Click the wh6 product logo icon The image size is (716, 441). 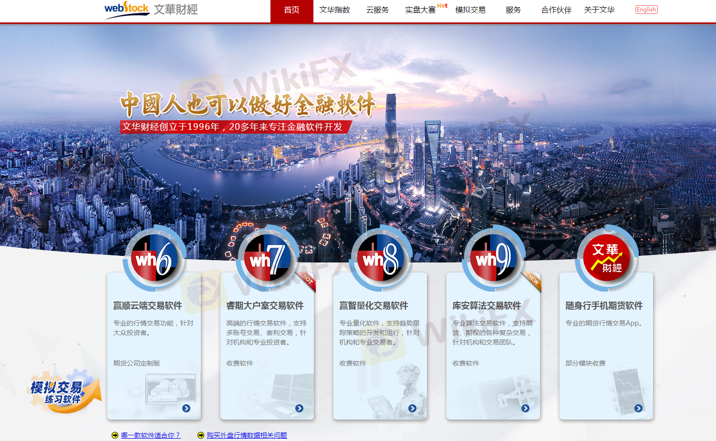pos(154,259)
